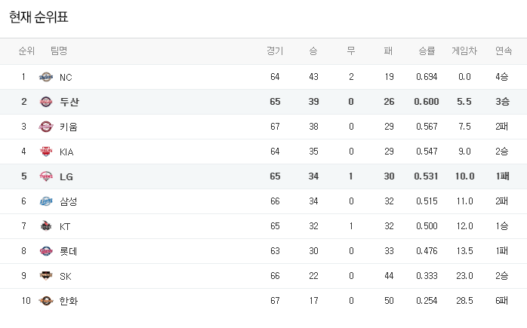Select the 경기 column header

point(275,51)
